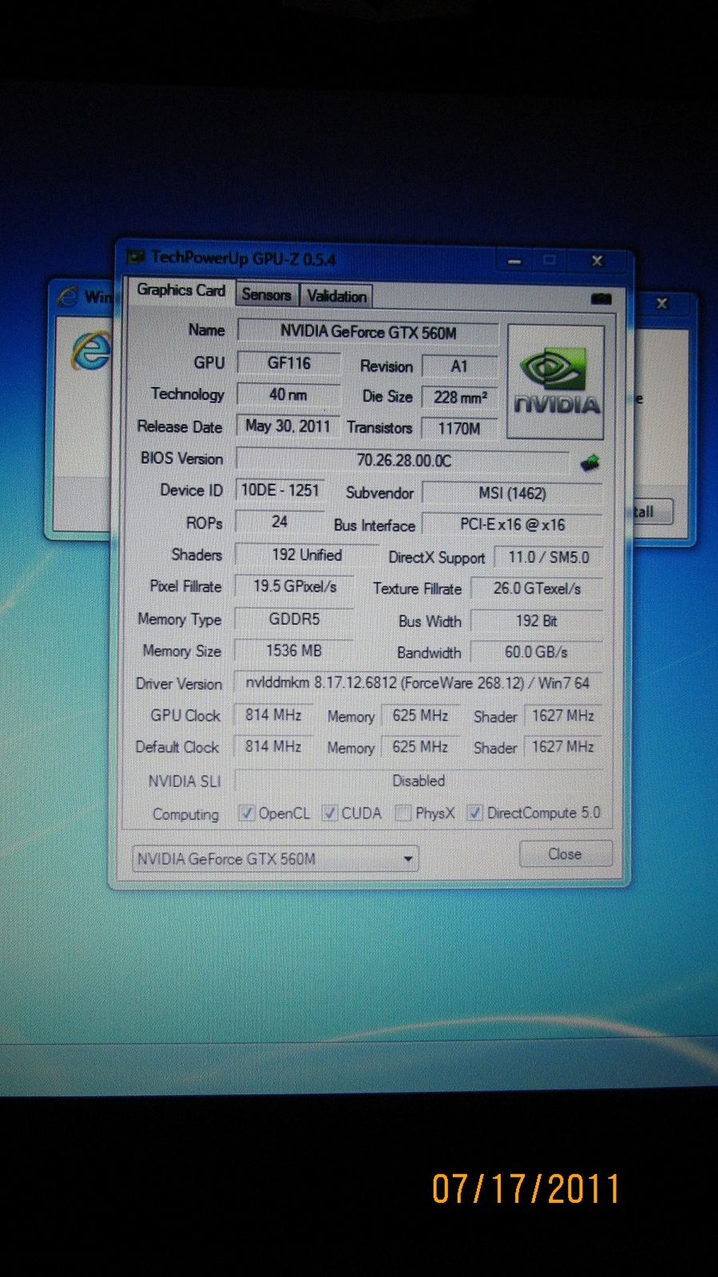This screenshot has height=1277, width=718.
Task: Click the Driver Version label
Action: point(179,684)
